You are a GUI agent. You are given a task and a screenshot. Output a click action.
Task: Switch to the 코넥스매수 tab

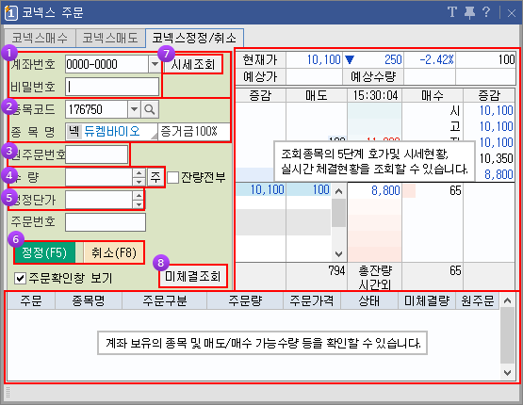[x=40, y=38]
